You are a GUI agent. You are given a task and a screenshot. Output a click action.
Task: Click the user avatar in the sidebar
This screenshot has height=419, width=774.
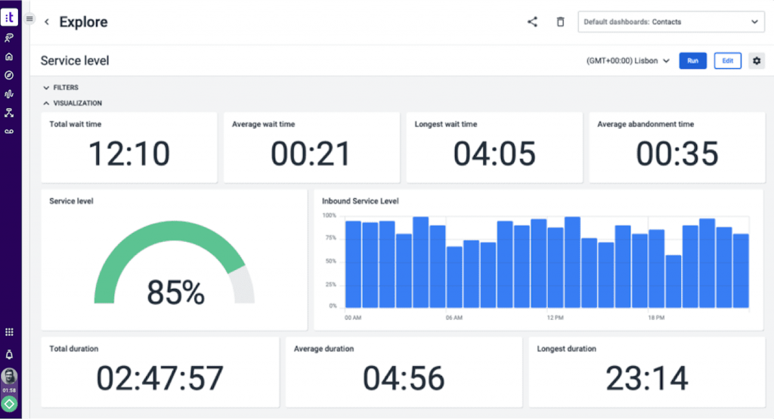pyautogui.click(x=9, y=377)
